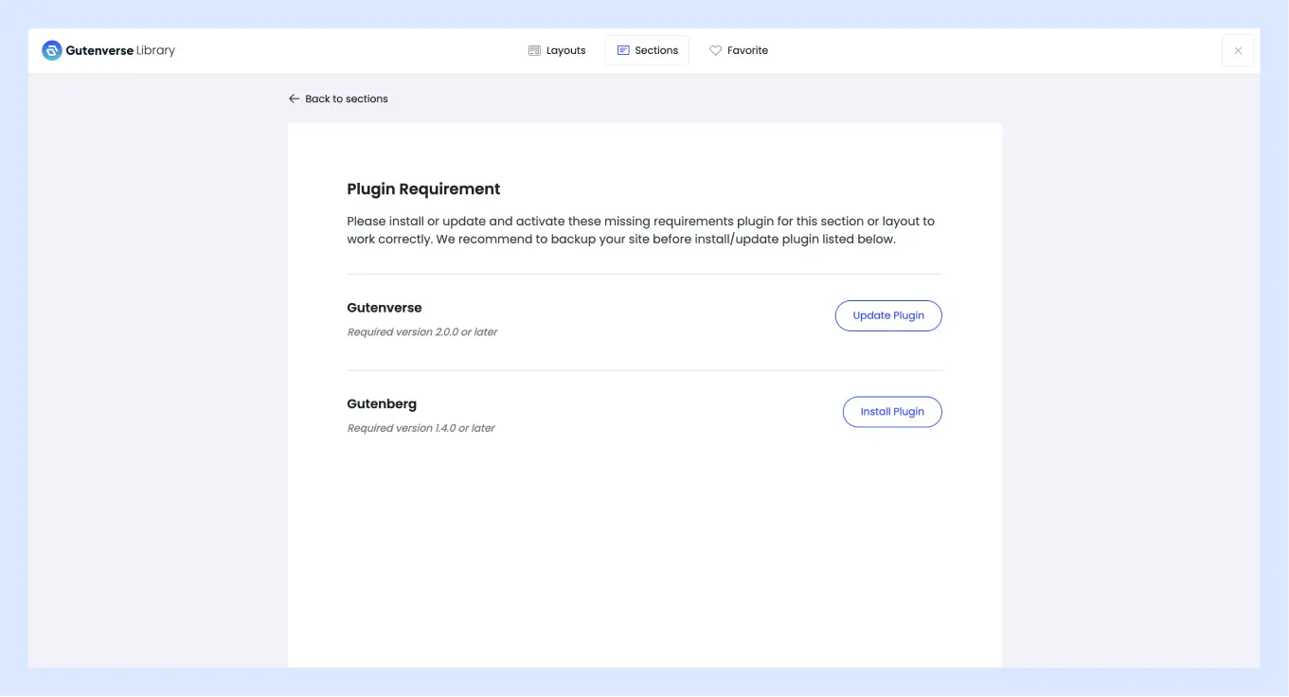Click the Required version 1.4.0 note
This screenshot has height=697, width=1289.
421,428
